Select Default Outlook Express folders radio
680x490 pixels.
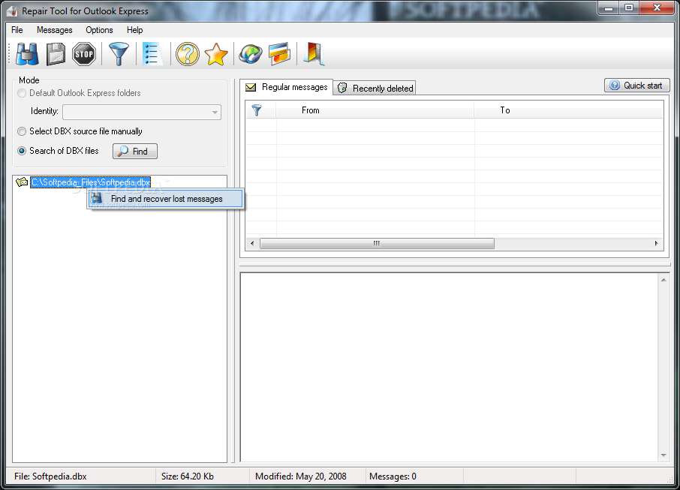click(22, 93)
